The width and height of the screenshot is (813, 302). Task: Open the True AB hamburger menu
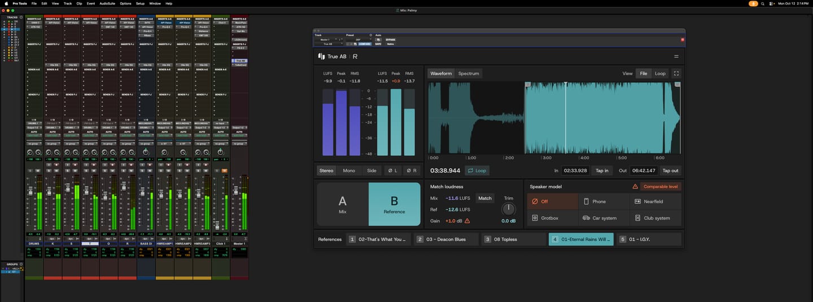tap(676, 56)
